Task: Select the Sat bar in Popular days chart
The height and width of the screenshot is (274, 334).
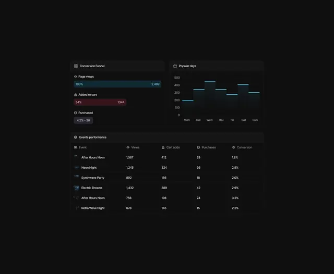Action: click(243, 99)
